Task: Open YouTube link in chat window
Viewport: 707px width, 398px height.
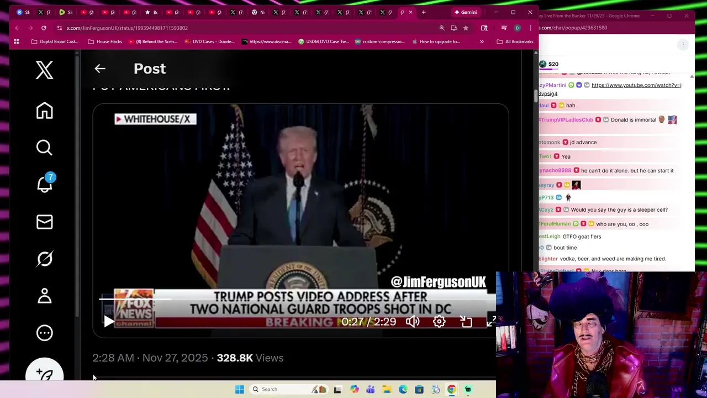Action: (636, 85)
